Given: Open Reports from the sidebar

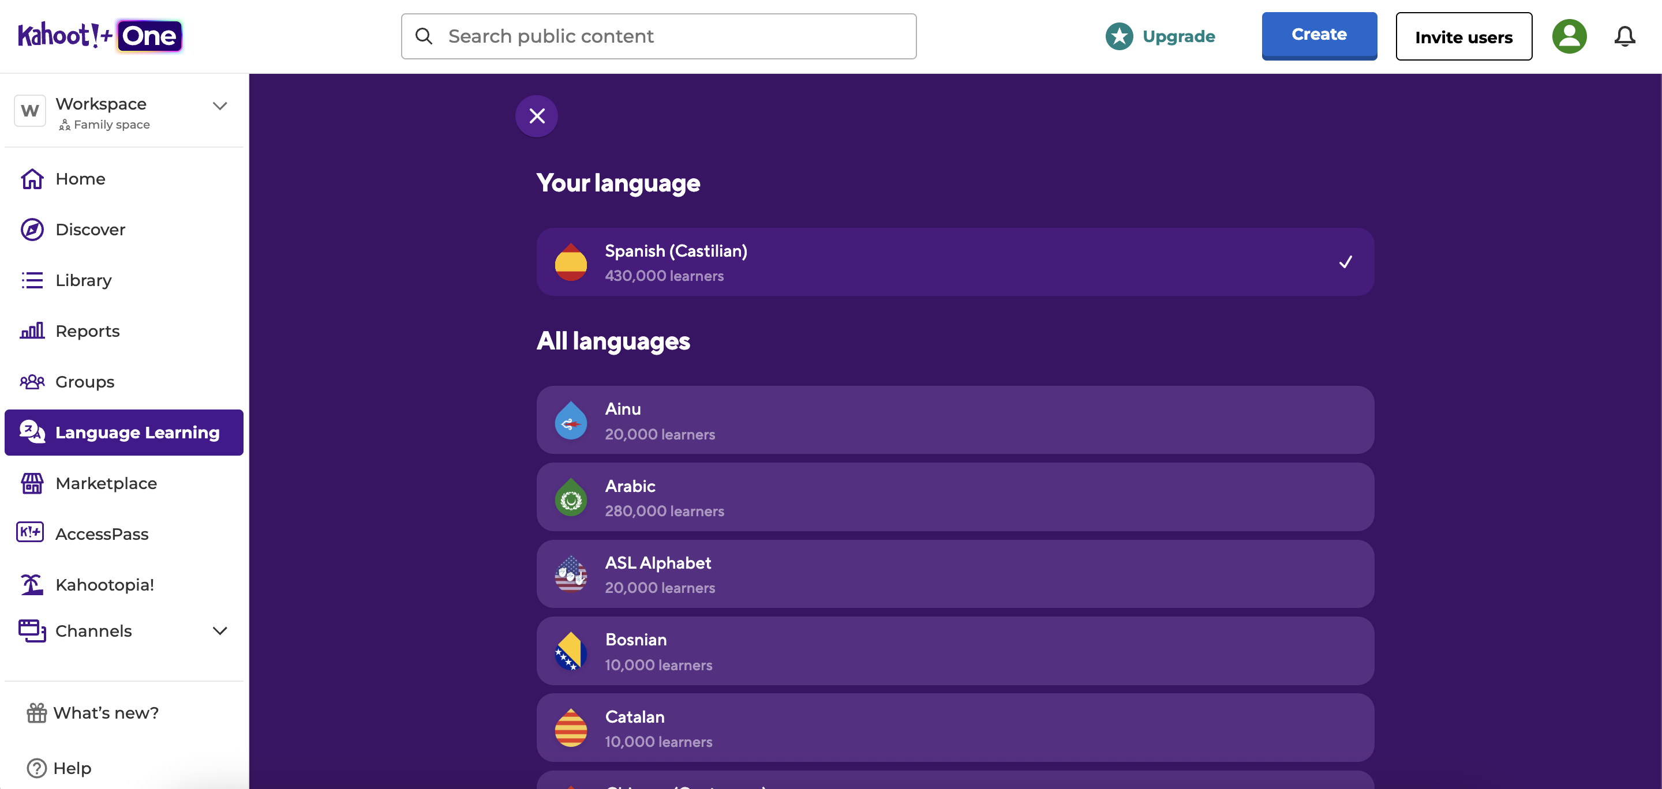Looking at the screenshot, I should [124, 330].
